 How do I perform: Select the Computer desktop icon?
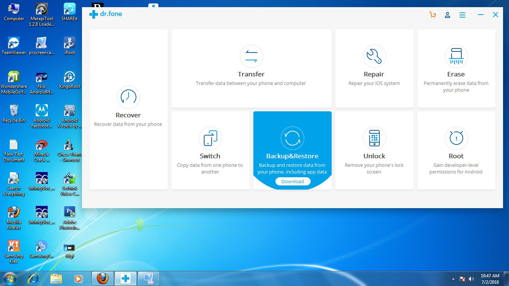[x=14, y=12]
